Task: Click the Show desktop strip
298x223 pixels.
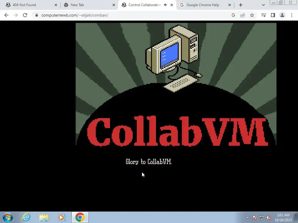Action: (296, 217)
